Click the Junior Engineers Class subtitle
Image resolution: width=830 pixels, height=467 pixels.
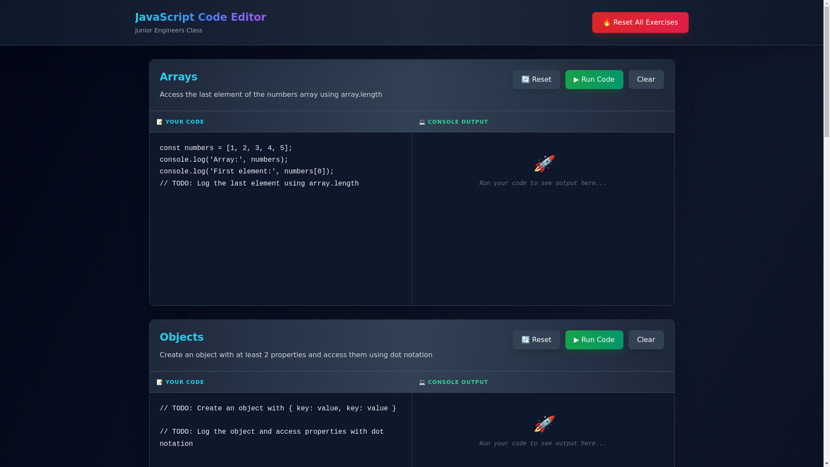[x=169, y=30]
